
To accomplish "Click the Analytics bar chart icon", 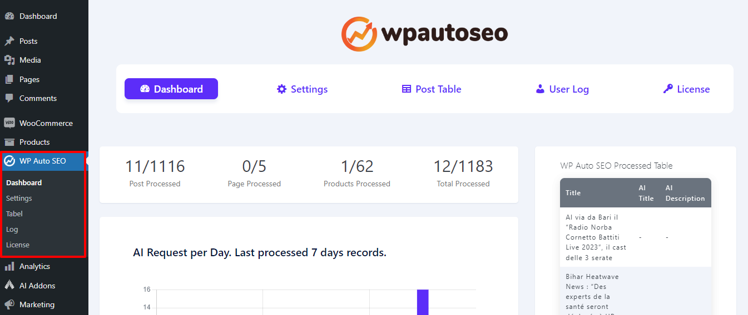I will (9, 267).
